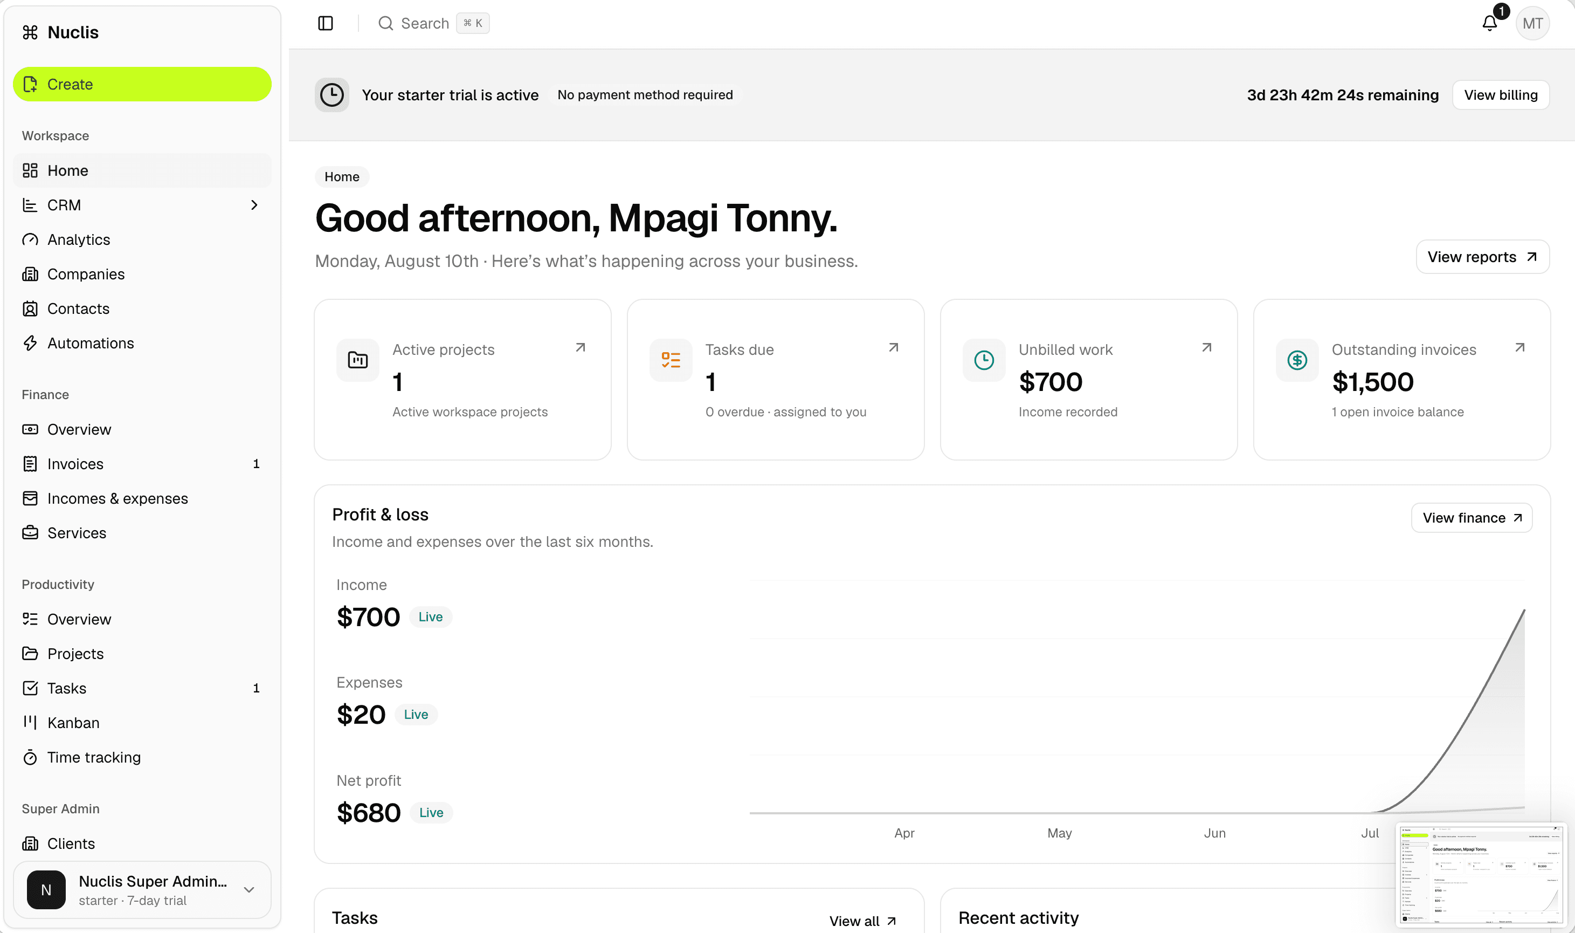Click the search magnifier icon
1575x933 pixels.
tap(386, 23)
